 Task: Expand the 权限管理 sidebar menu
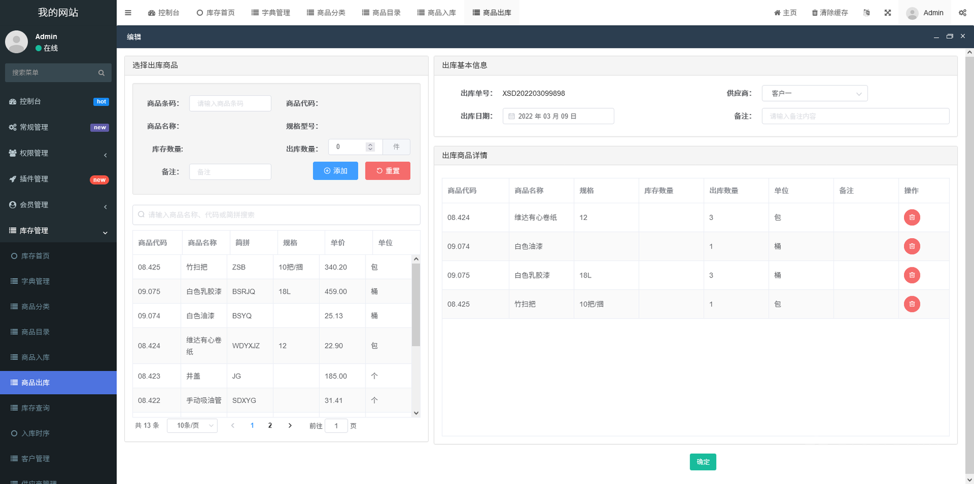point(58,153)
